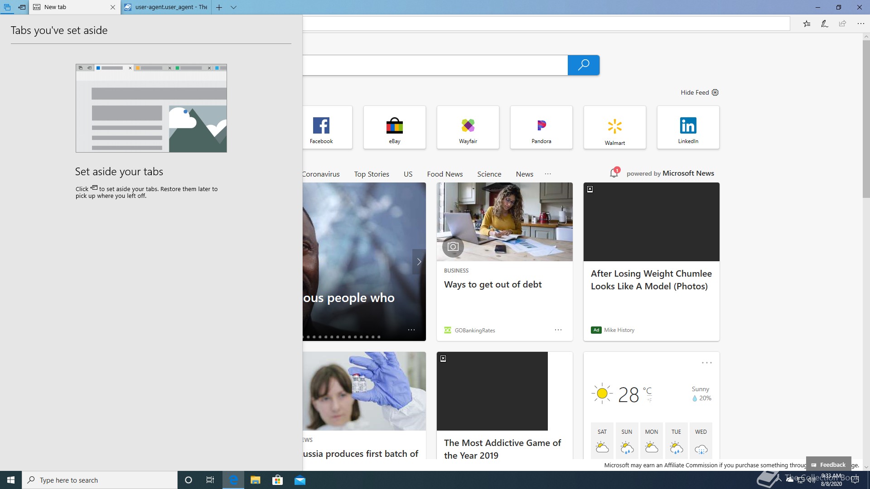Open the debt article photo thumbnail
Viewport: 870px width, 489px height.
(504, 222)
